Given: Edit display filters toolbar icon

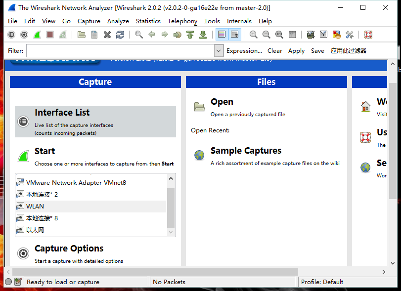Looking at the screenshot, I should click(x=323, y=35).
